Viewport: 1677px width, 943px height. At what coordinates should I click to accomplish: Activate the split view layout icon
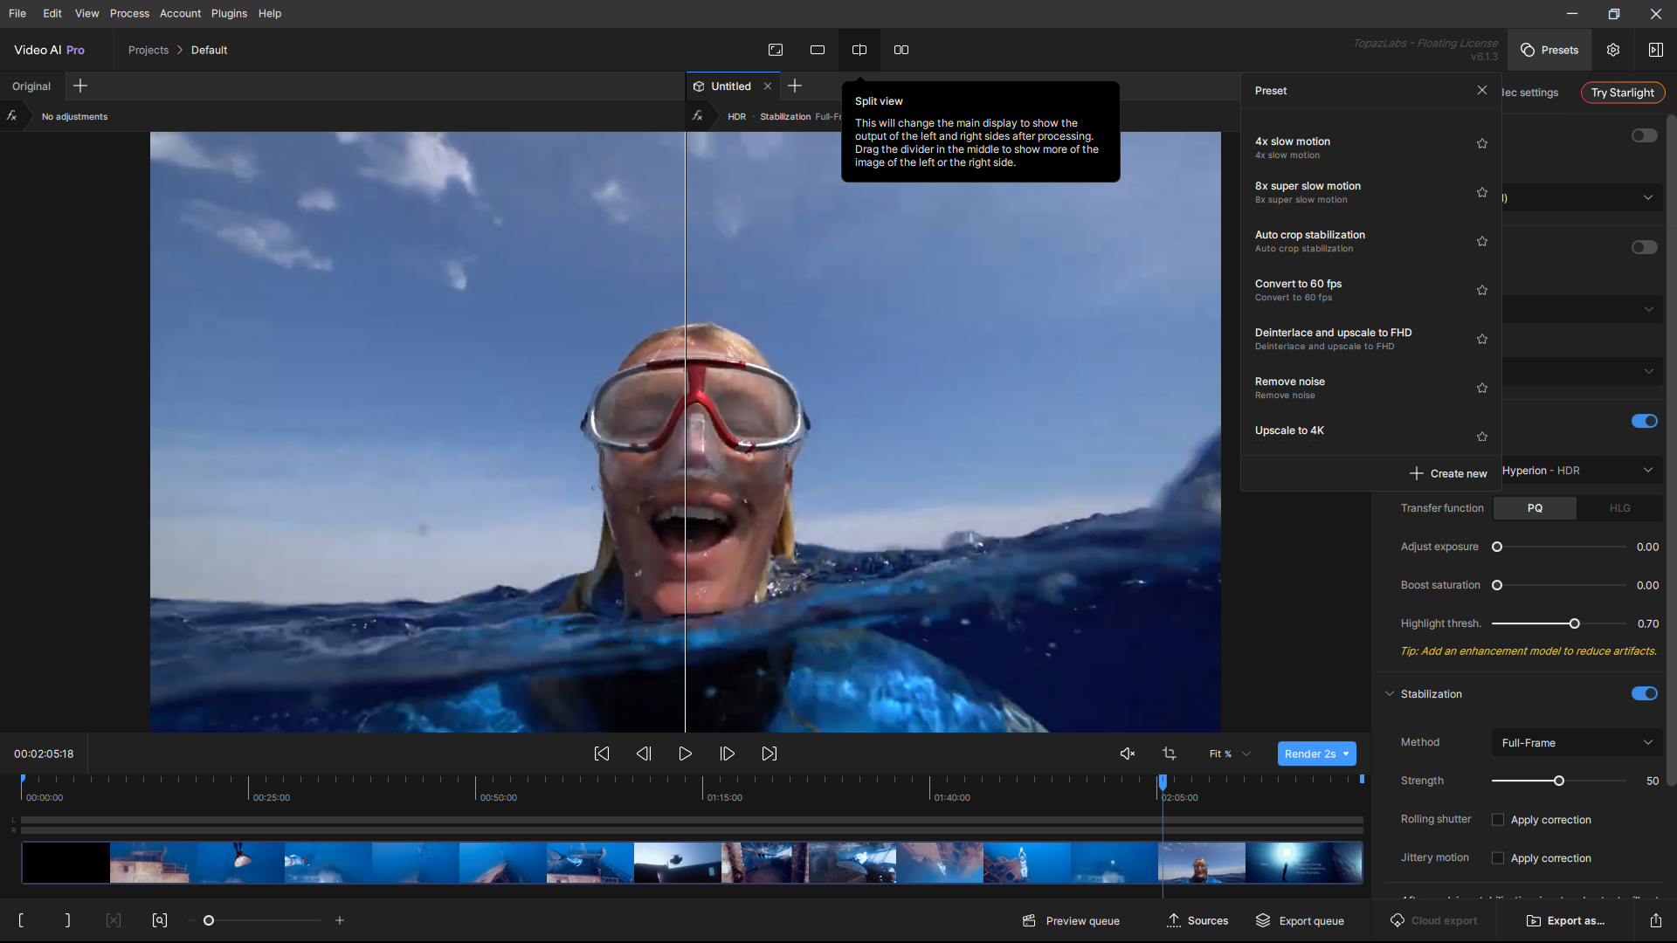tap(859, 50)
